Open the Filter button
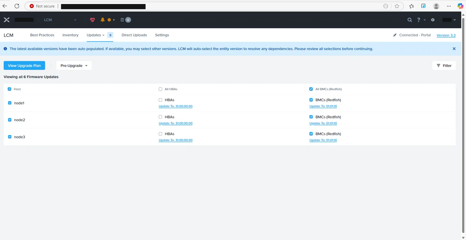 tap(444, 66)
